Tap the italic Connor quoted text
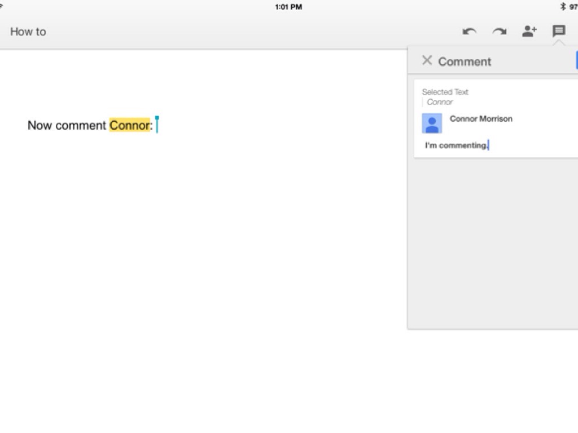578x433 pixels. [440, 102]
